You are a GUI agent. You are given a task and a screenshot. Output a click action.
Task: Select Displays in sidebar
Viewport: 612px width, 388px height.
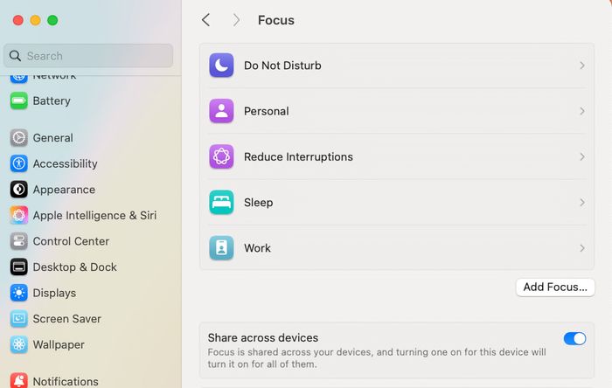click(54, 293)
